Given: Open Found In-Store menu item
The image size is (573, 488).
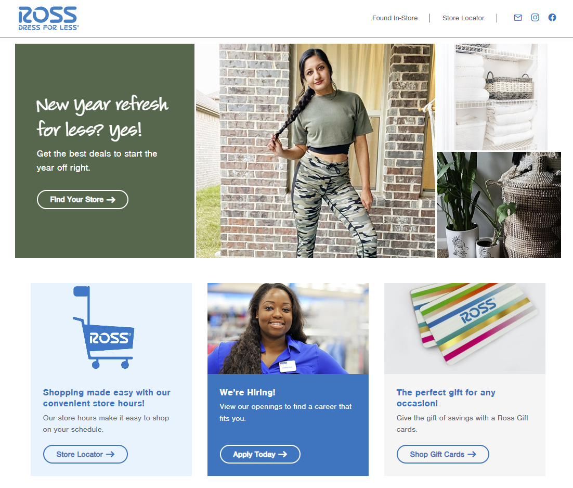Looking at the screenshot, I should [395, 18].
